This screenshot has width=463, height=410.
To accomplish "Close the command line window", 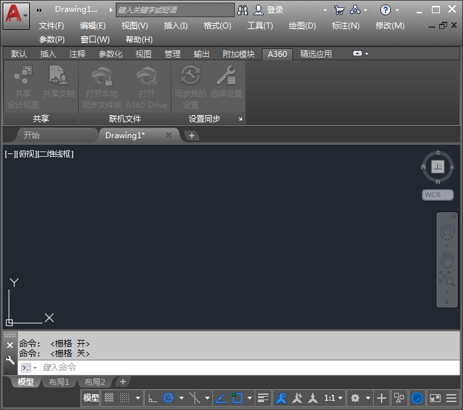I will pos(10,345).
